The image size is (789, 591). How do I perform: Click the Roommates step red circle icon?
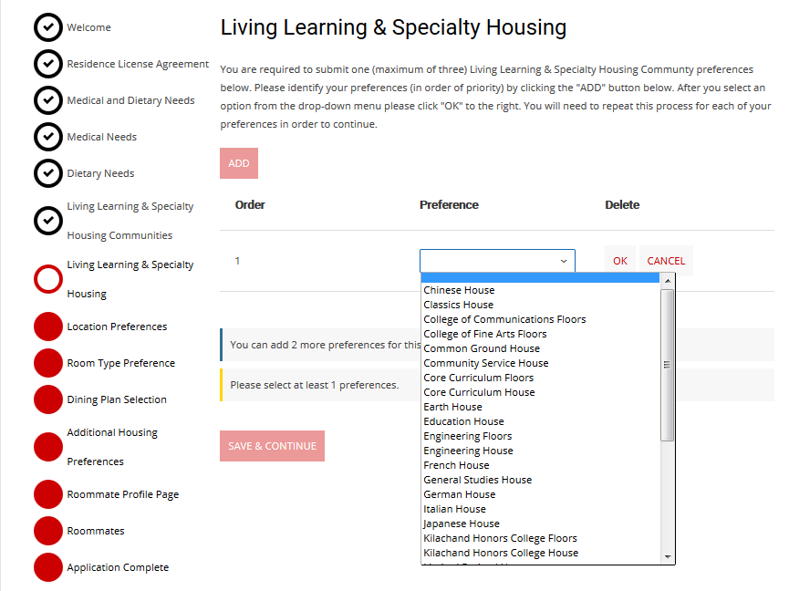pyautogui.click(x=48, y=531)
